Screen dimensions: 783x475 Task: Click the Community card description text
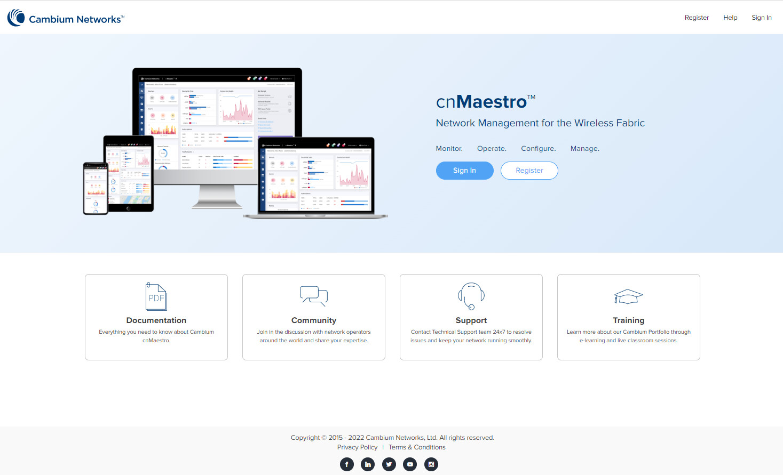tap(314, 336)
